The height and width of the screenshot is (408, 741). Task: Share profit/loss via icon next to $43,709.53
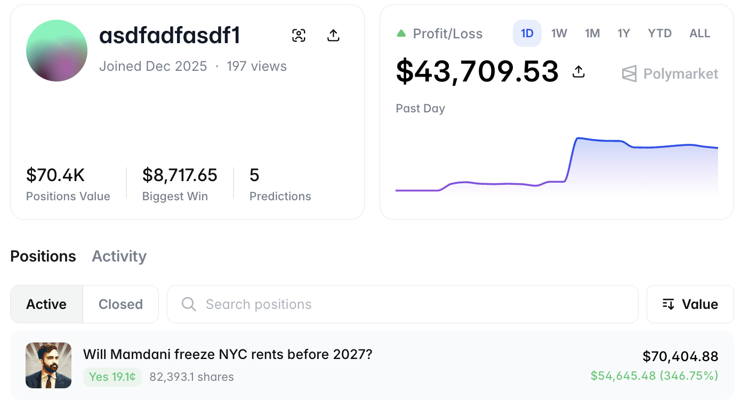[578, 72]
